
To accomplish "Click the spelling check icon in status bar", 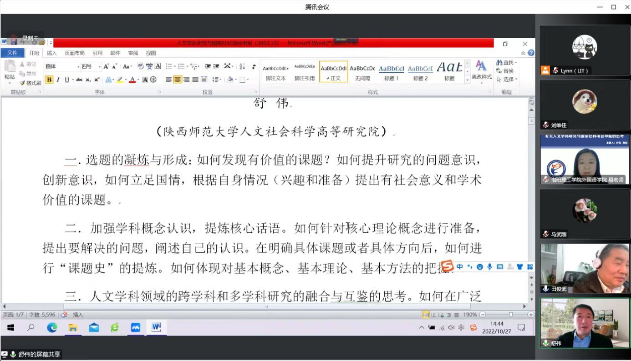I will 64,315.
